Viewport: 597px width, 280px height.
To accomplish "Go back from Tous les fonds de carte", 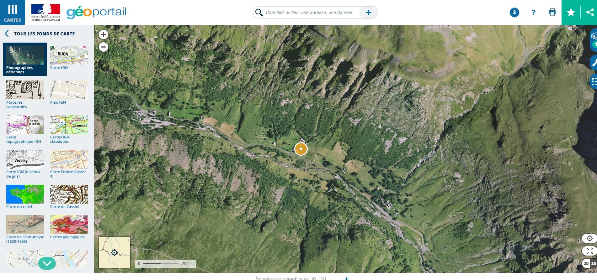I will click(x=7, y=34).
